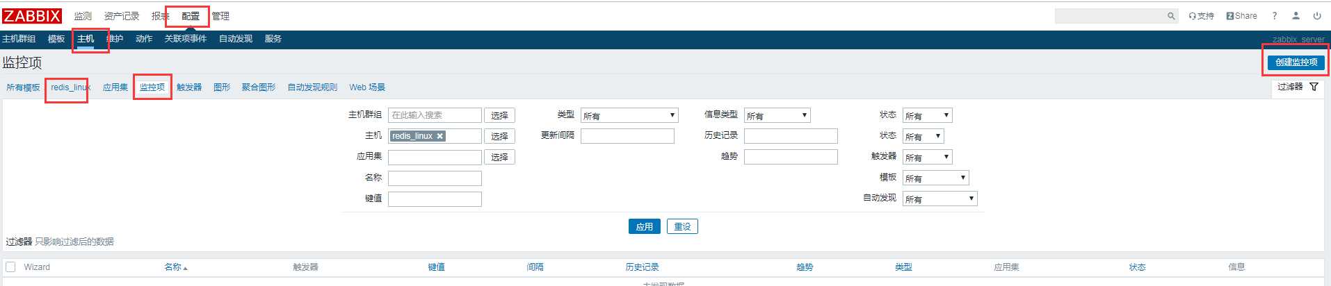Viewport: 1331px width, 286px height.
Task: Go to 主机 submenu
Action: click(86, 39)
